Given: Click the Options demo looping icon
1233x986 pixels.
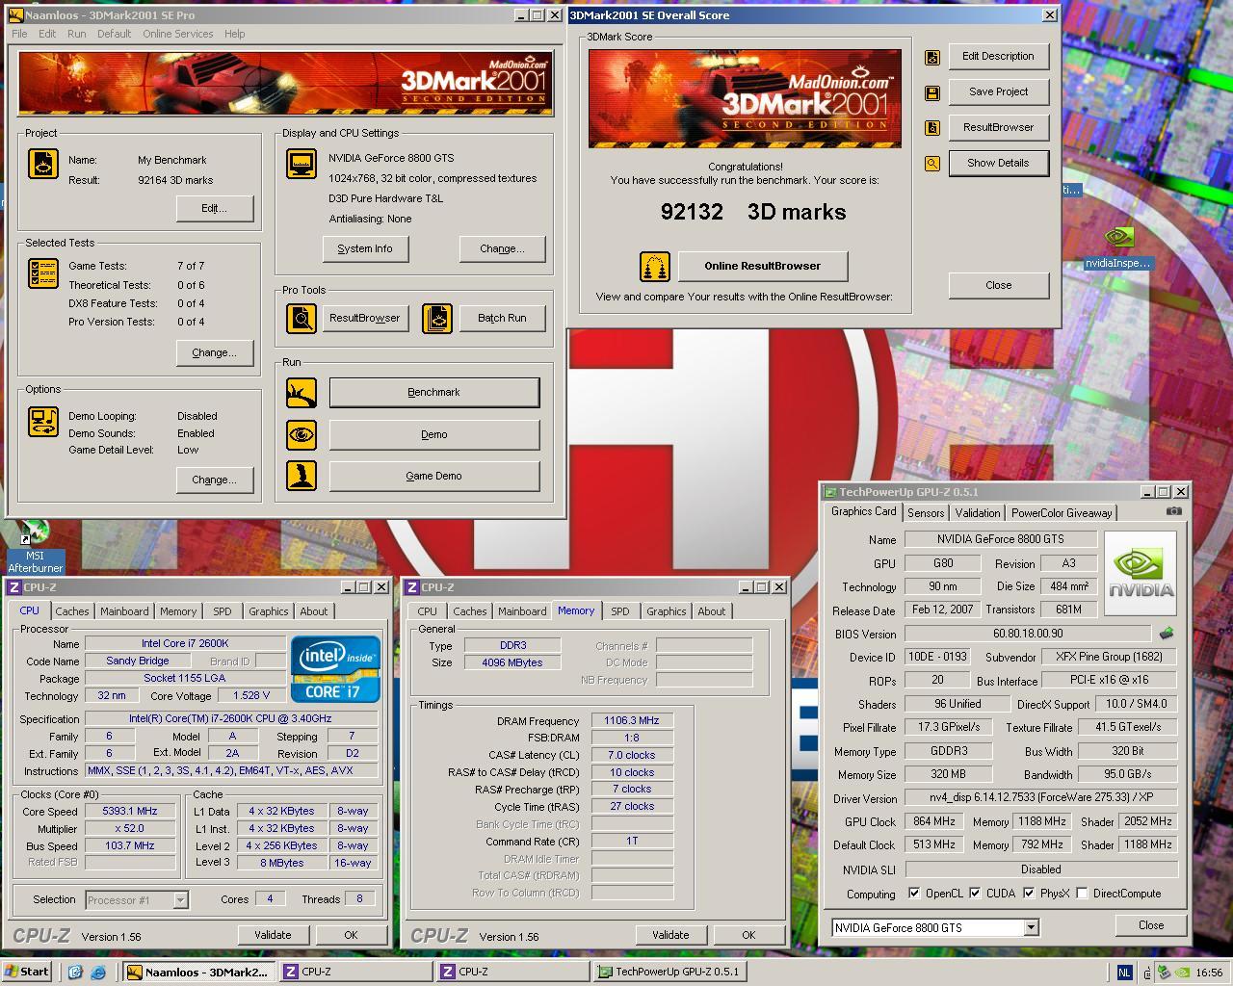Looking at the screenshot, I should point(43,422).
